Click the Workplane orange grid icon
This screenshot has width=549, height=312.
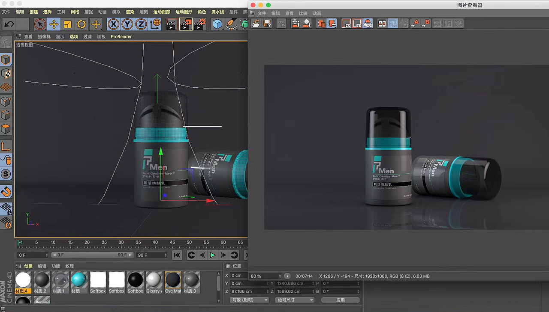coord(6,87)
